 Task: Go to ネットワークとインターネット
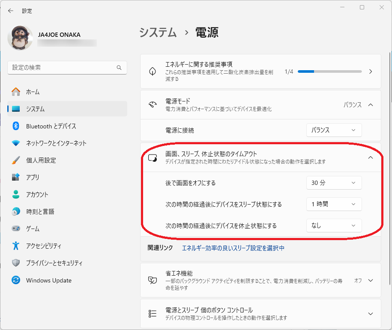point(67,143)
